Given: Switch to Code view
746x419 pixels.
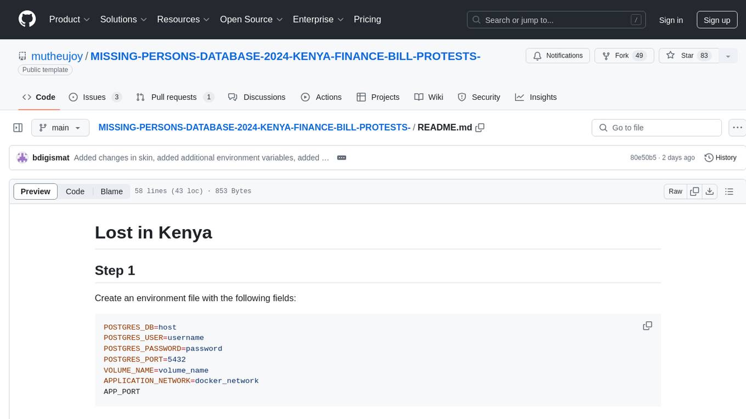Looking at the screenshot, I should [75, 191].
